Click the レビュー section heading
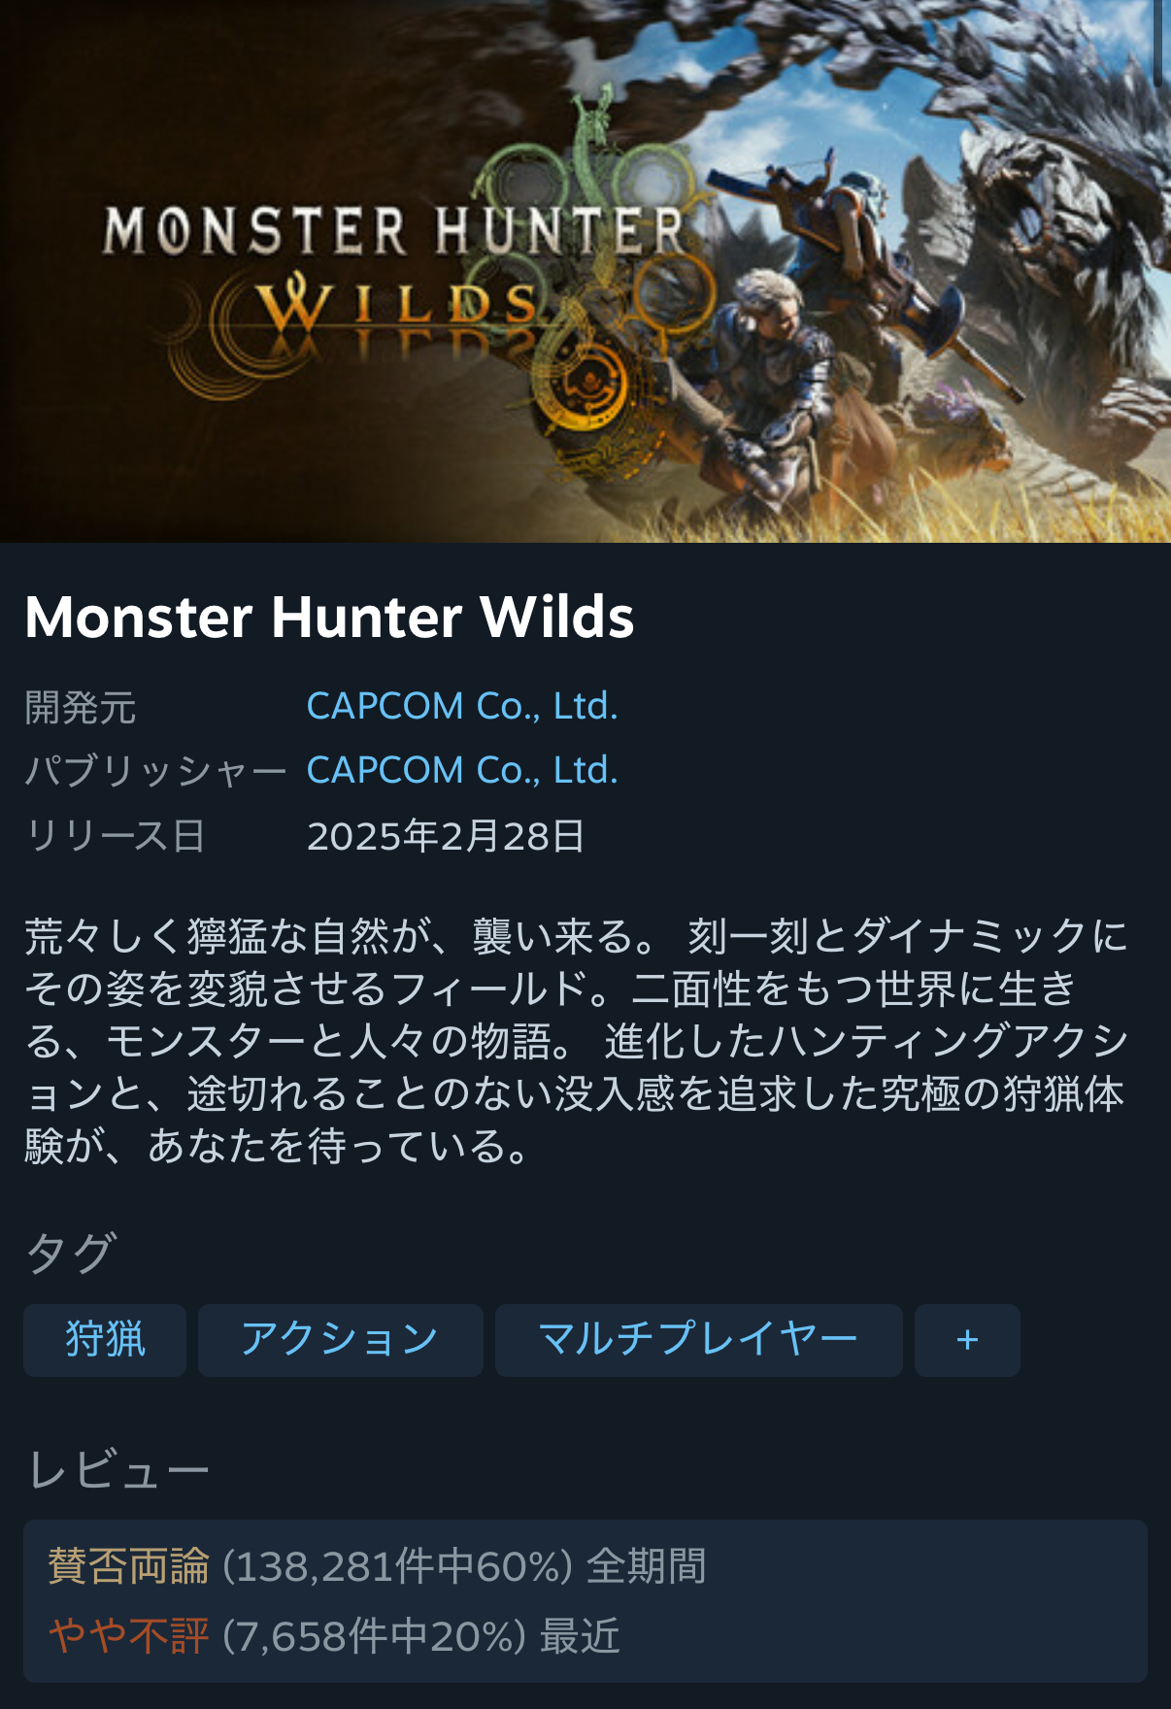The width and height of the screenshot is (1171, 1709). (x=118, y=1469)
